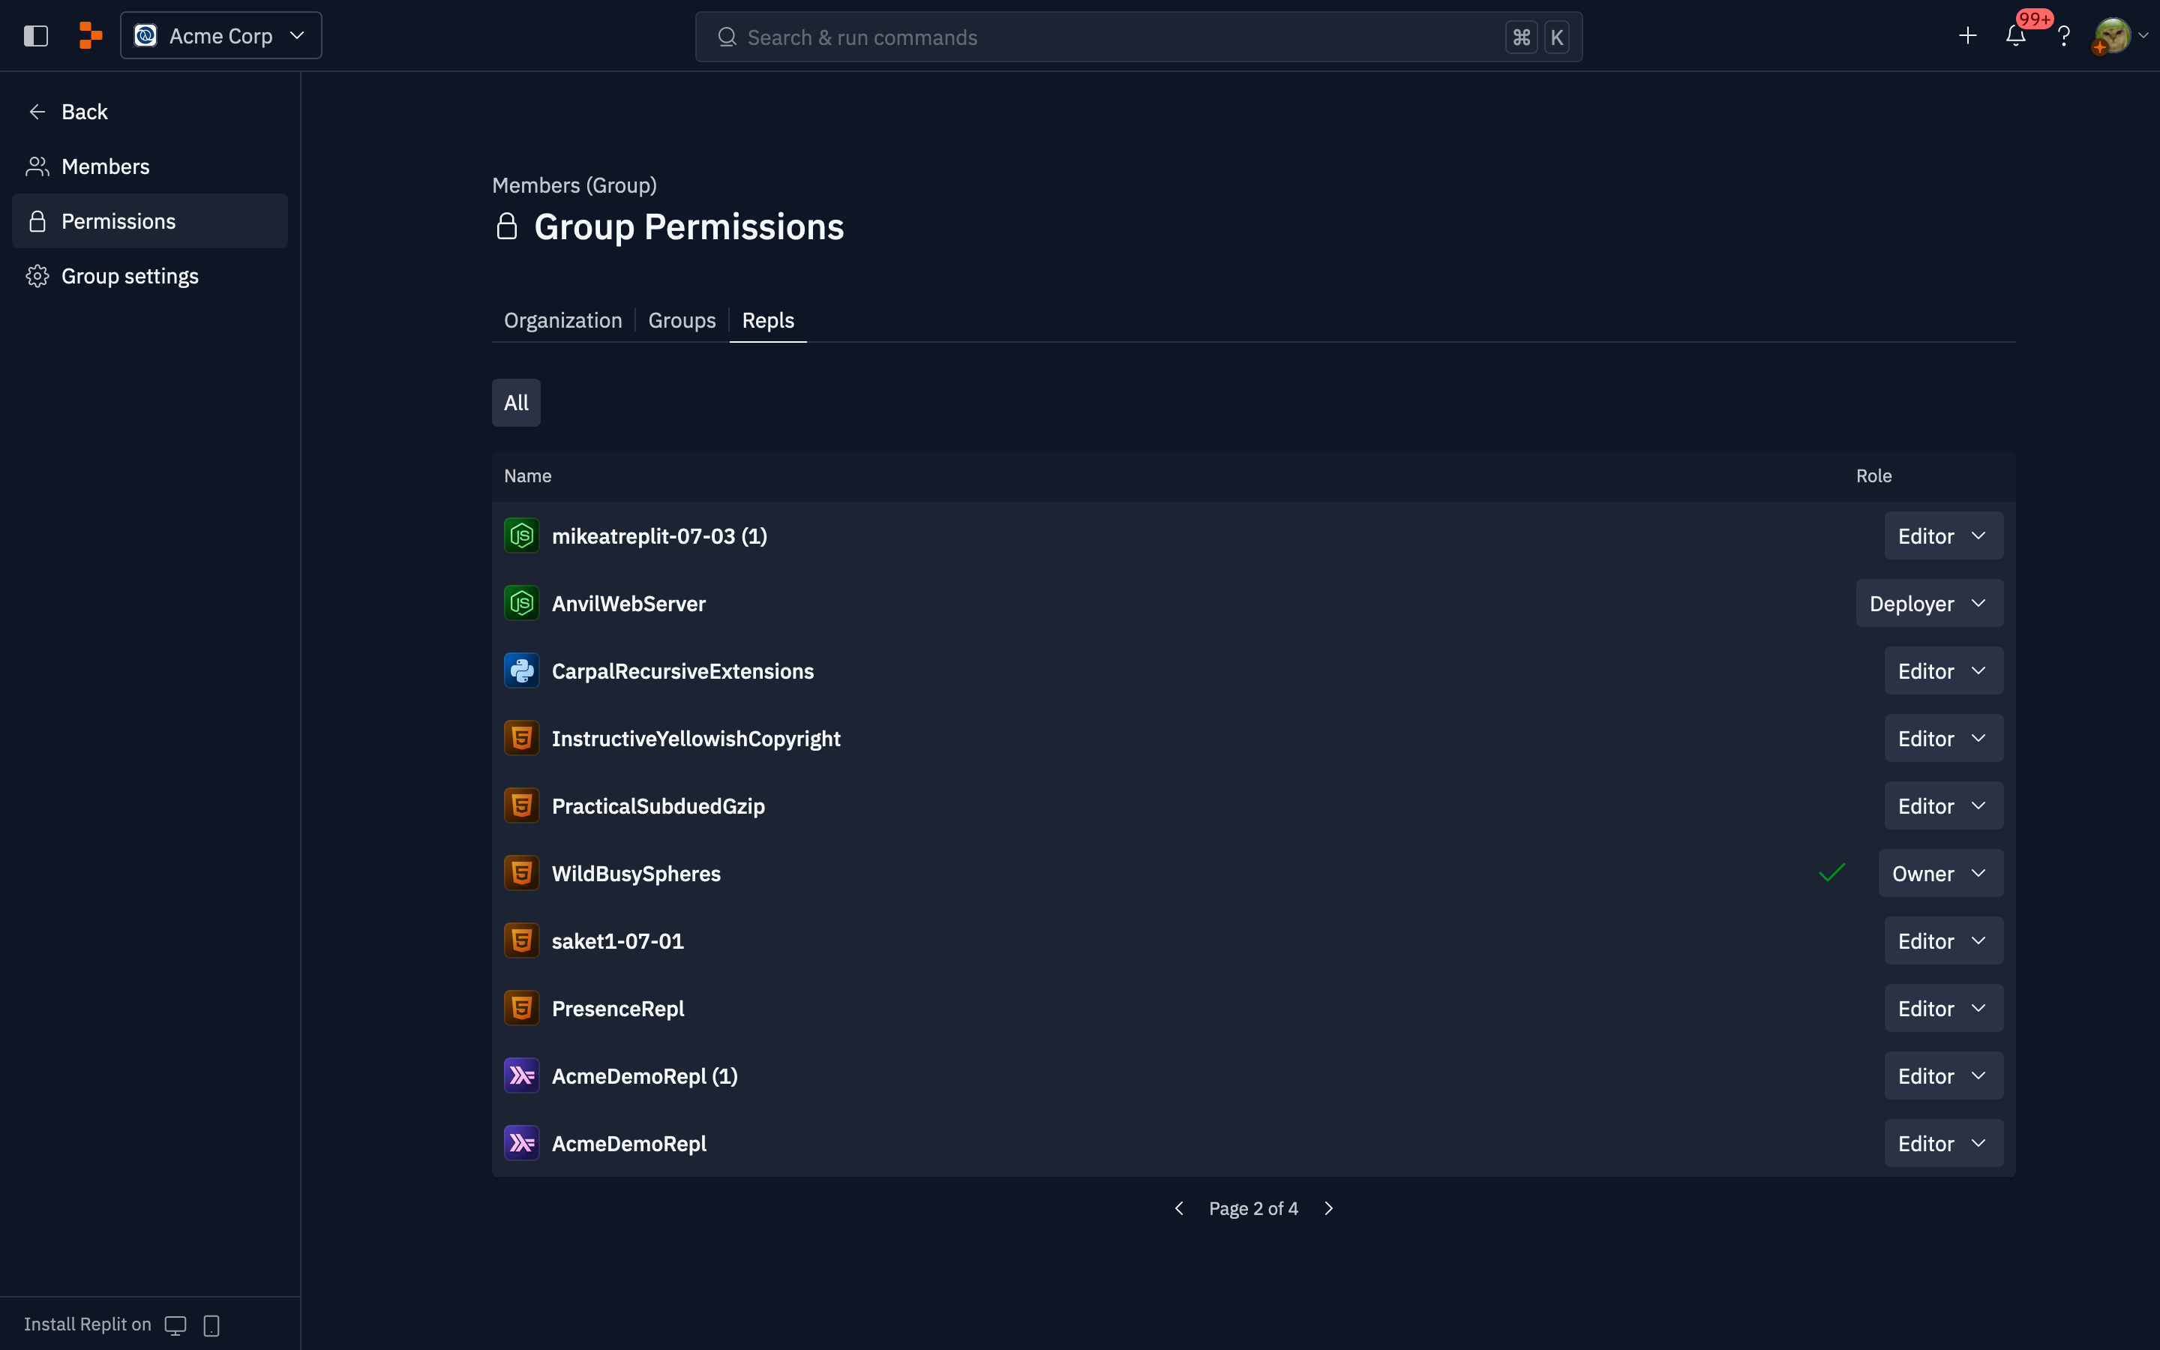
Task: Select the AcmeDemoRepl (1) repl name
Action: click(x=644, y=1076)
